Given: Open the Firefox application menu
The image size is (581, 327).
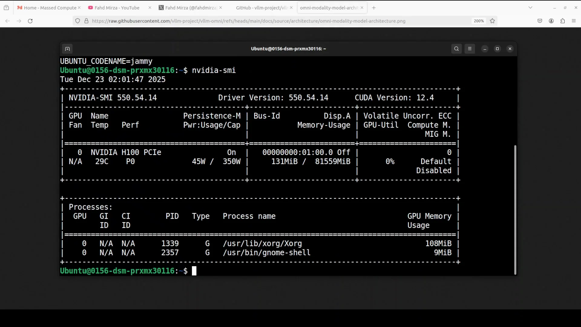Looking at the screenshot, I should 574,21.
